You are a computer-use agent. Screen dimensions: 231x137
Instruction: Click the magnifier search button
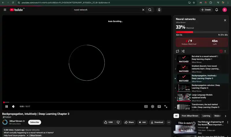click(x=150, y=10)
